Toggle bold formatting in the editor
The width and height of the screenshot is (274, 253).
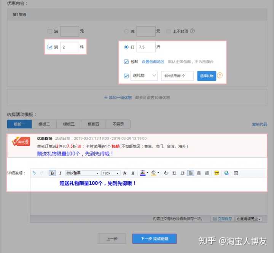[52, 173]
